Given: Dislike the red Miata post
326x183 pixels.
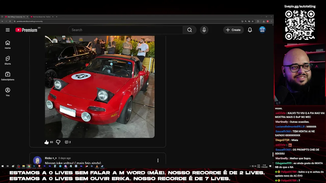Looking at the screenshot, I should pos(58,142).
